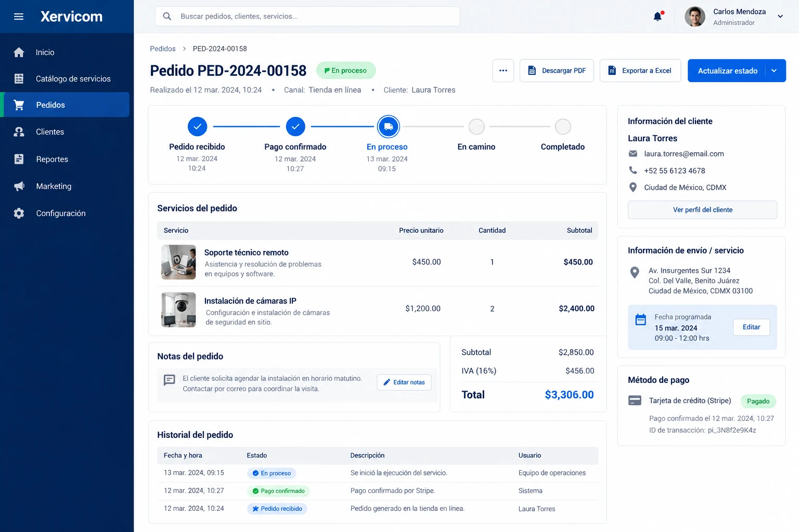Click the credit card icon in Método de pago

click(635, 401)
